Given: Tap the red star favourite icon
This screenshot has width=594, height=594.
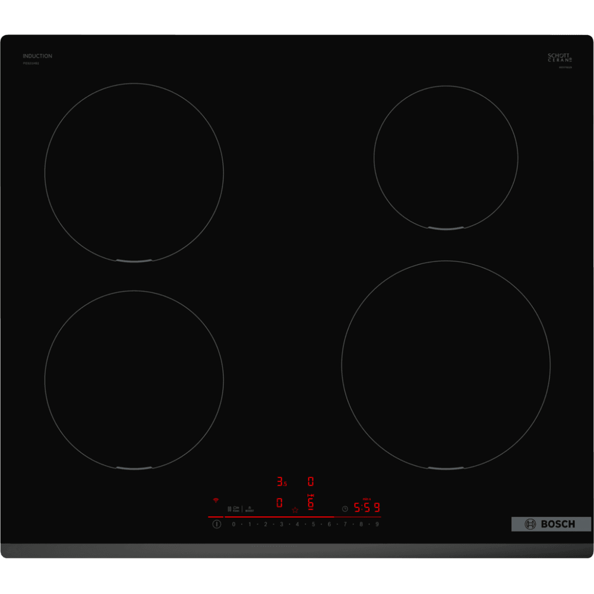Looking at the screenshot, I should (x=295, y=510).
